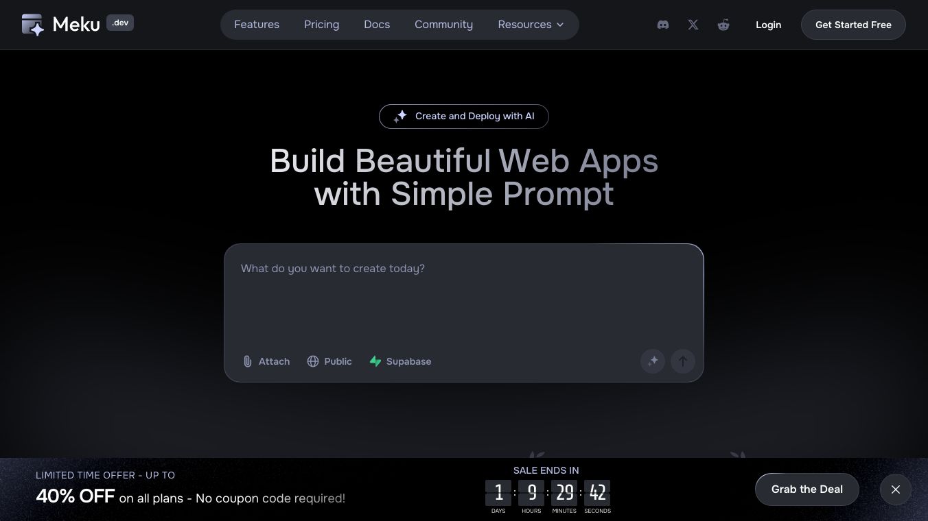
Task: Click the '.dev' badge beside Meku
Action: tap(120, 23)
